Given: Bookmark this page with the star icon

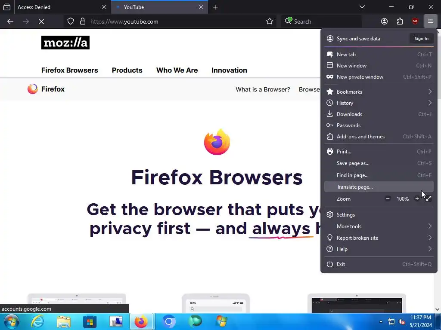Looking at the screenshot, I should 270,21.
